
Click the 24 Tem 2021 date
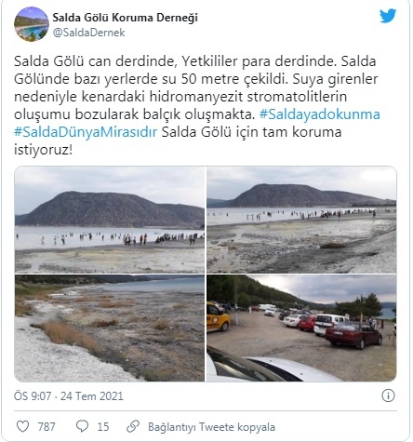click(x=92, y=396)
